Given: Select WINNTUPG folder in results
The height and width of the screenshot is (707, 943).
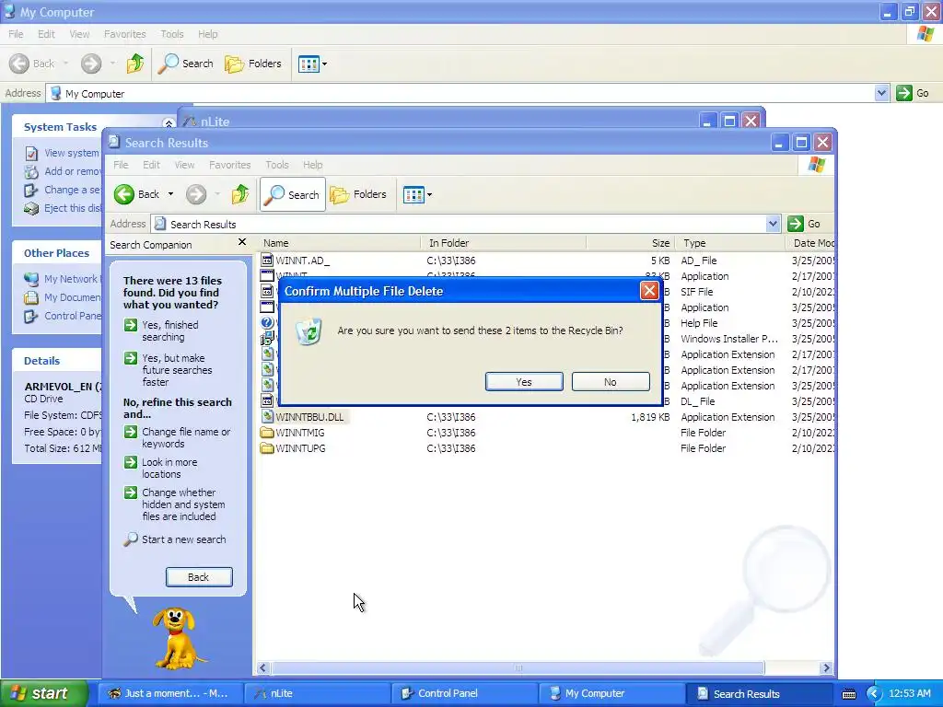Looking at the screenshot, I should click(301, 448).
